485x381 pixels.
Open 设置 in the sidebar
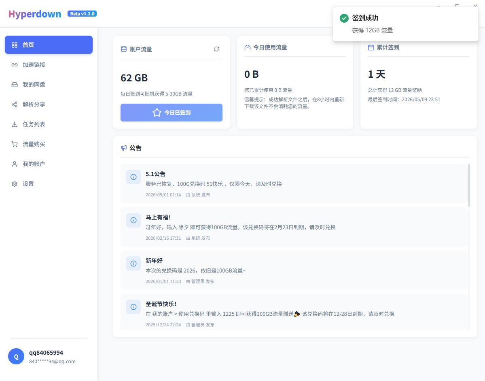click(49, 183)
